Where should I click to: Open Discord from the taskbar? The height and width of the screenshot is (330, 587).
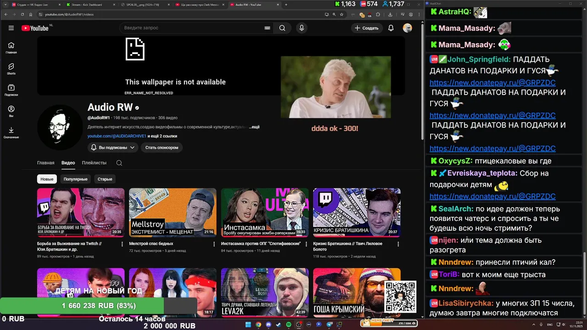[x=269, y=324]
